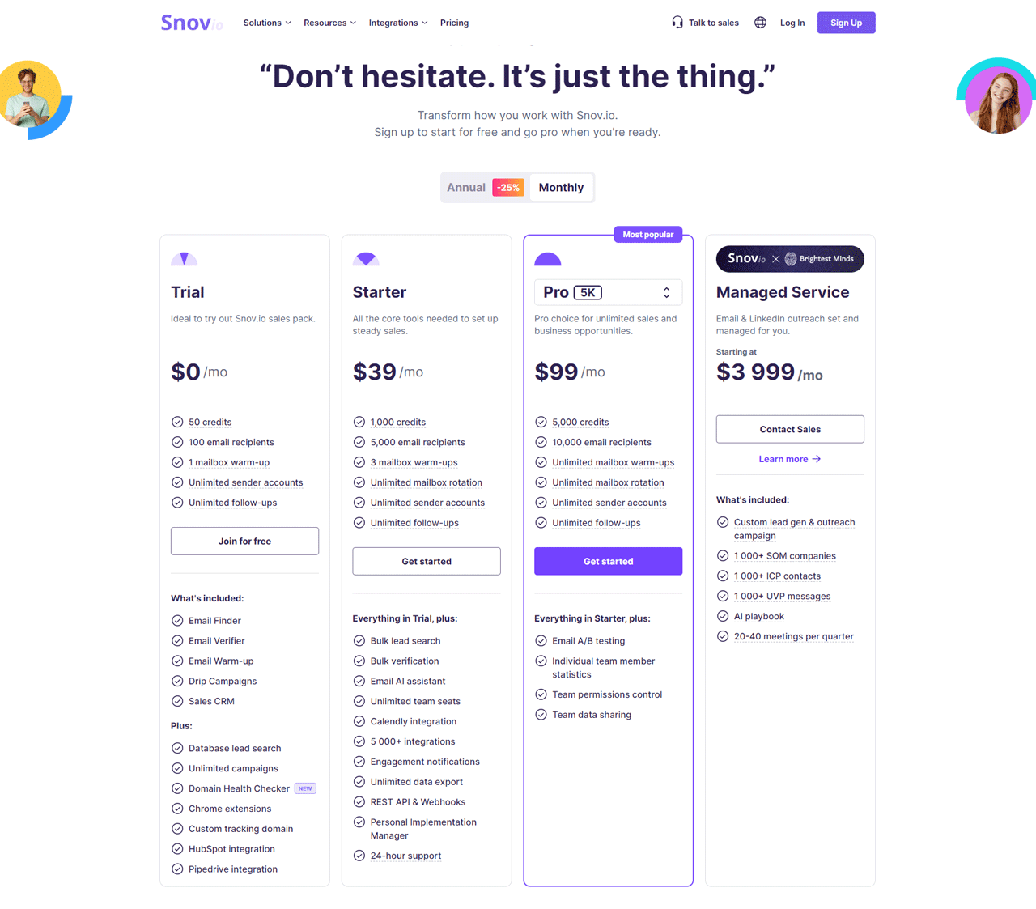Expand the Solutions menu
The image size is (1036, 909).
(x=267, y=23)
